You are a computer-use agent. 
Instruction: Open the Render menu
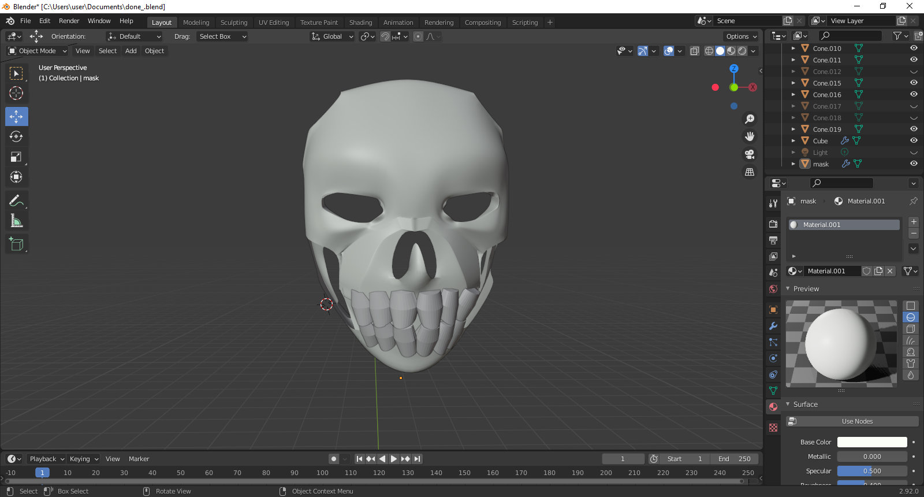[x=69, y=21]
